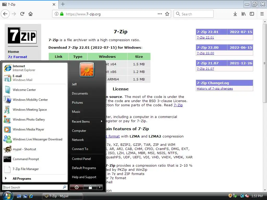This screenshot has height=200, width=267.
Task: Open Windows Live Messenger Download
Action: (35, 139)
